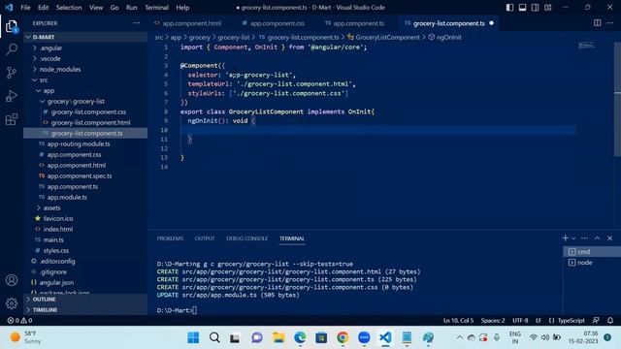Collapse the D-MART root folder

click(x=85, y=37)
